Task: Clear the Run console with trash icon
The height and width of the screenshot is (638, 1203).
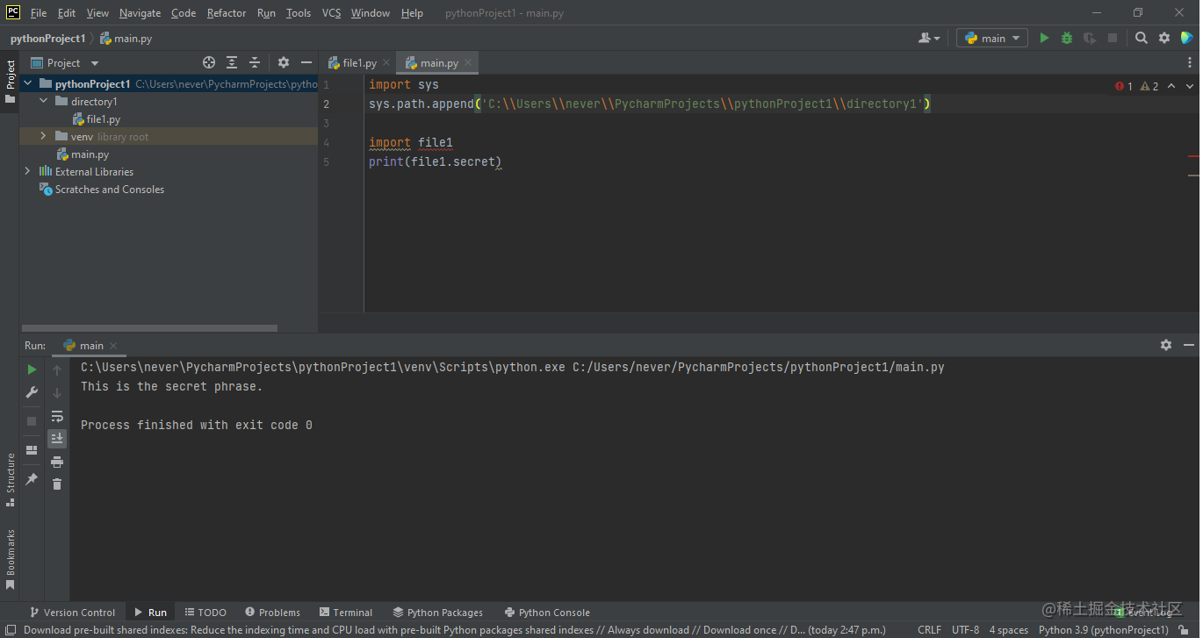Action: (x=57, y=483)
